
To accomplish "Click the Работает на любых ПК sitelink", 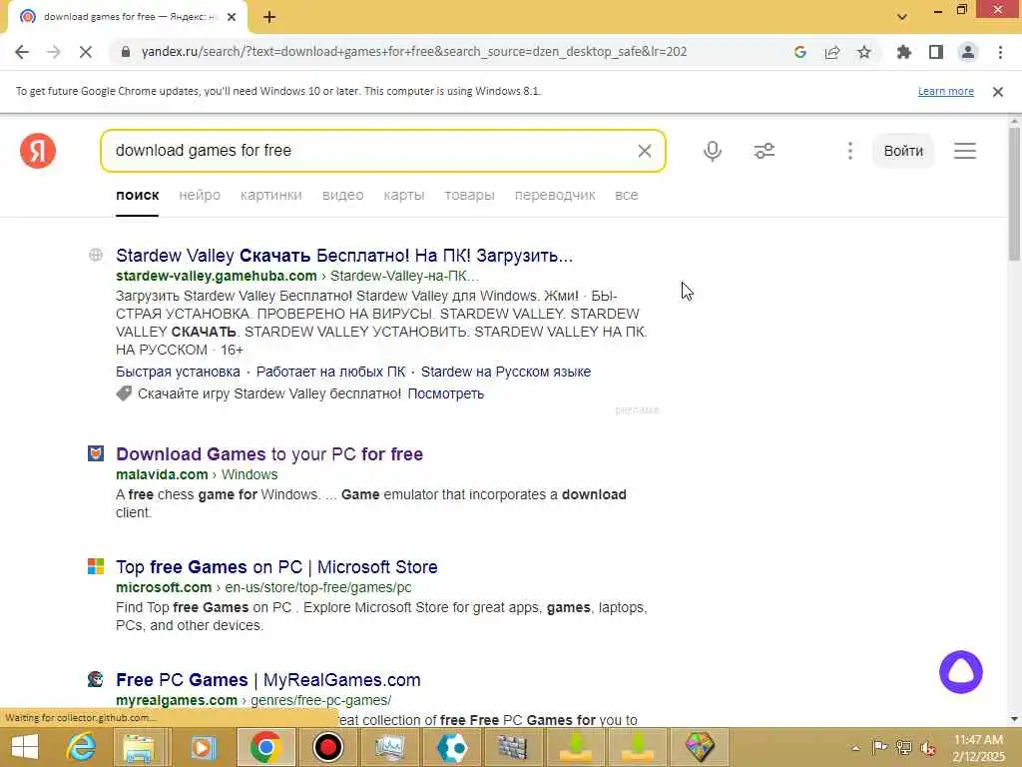I will pyautogui.click(x=330, y=372).
